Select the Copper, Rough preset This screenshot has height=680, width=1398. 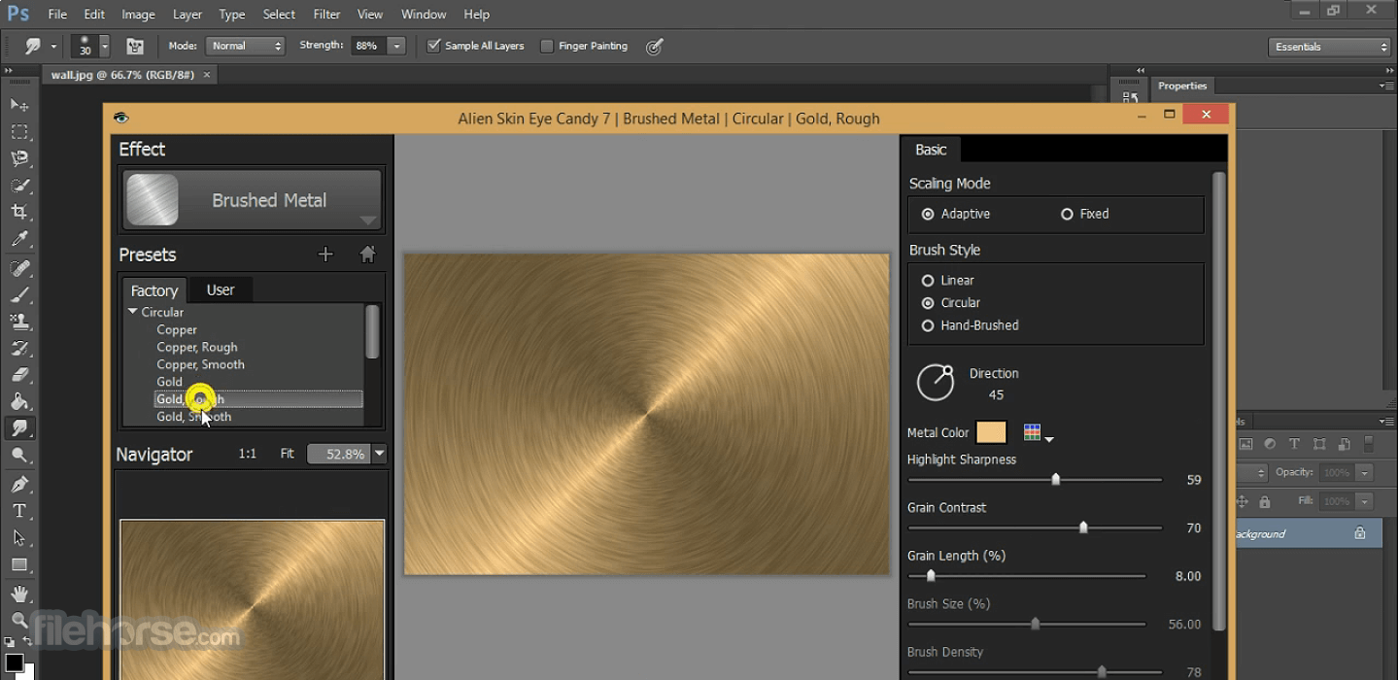pyautogui.click(x=197, y=347)
